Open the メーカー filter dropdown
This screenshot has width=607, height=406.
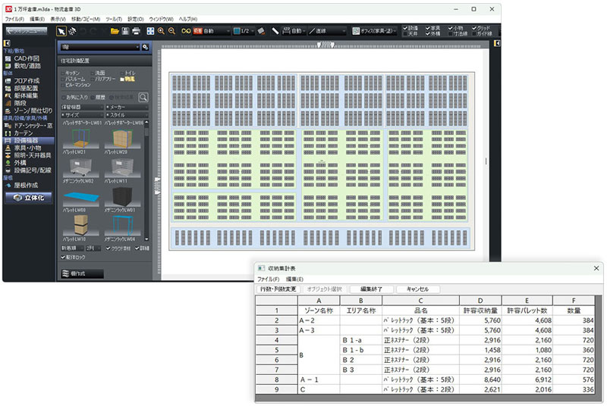click(x=126, y=107)
